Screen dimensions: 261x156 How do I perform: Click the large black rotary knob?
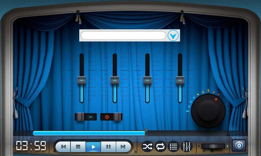(x=208, y=110)
